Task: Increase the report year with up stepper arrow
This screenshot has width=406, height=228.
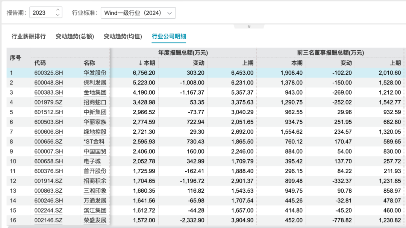Action: click(58, 10)
